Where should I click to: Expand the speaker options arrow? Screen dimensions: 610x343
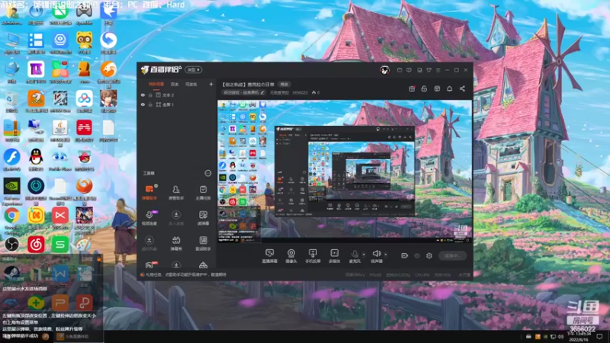[386, 255]
